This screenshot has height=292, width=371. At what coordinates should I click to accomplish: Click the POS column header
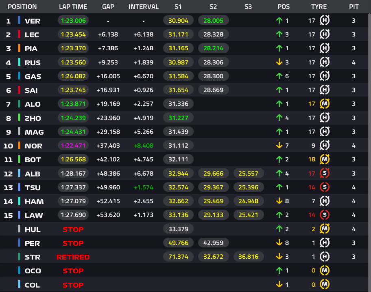click(x=284, y=6)
